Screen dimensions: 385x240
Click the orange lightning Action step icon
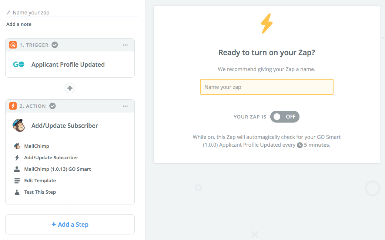tap(13, 106)
